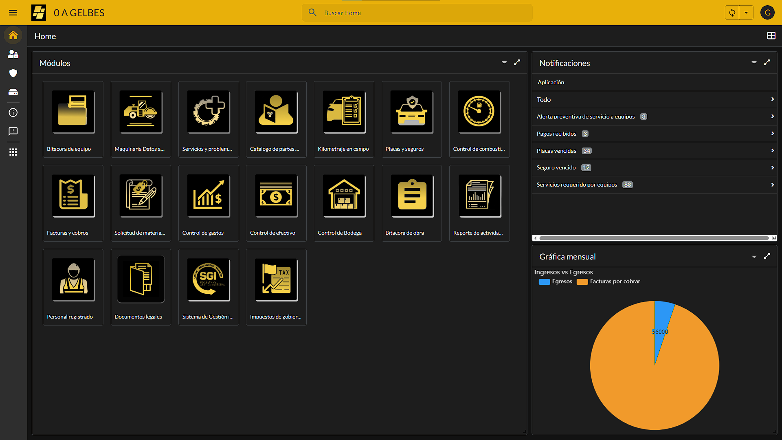Screen dimensions: 782x440
Task: Open the Control de gastos module
Action: [209, 203]
